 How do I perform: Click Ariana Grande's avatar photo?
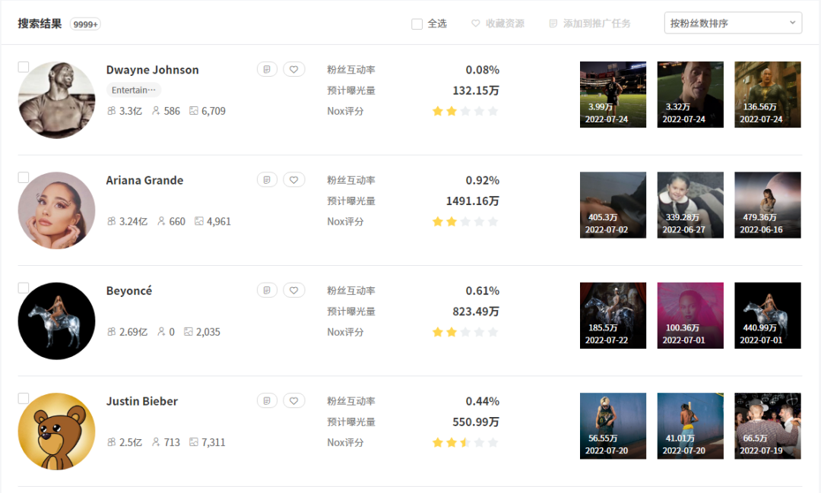tap(56, 210)
